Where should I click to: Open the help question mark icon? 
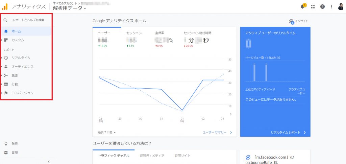[x=322, y=7]
